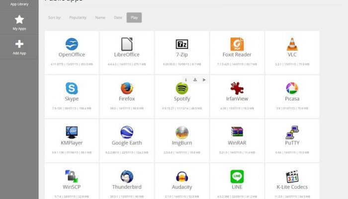Screen dimensions: 348x199
Task: Click the Sort by label
Action: point(54,17)
